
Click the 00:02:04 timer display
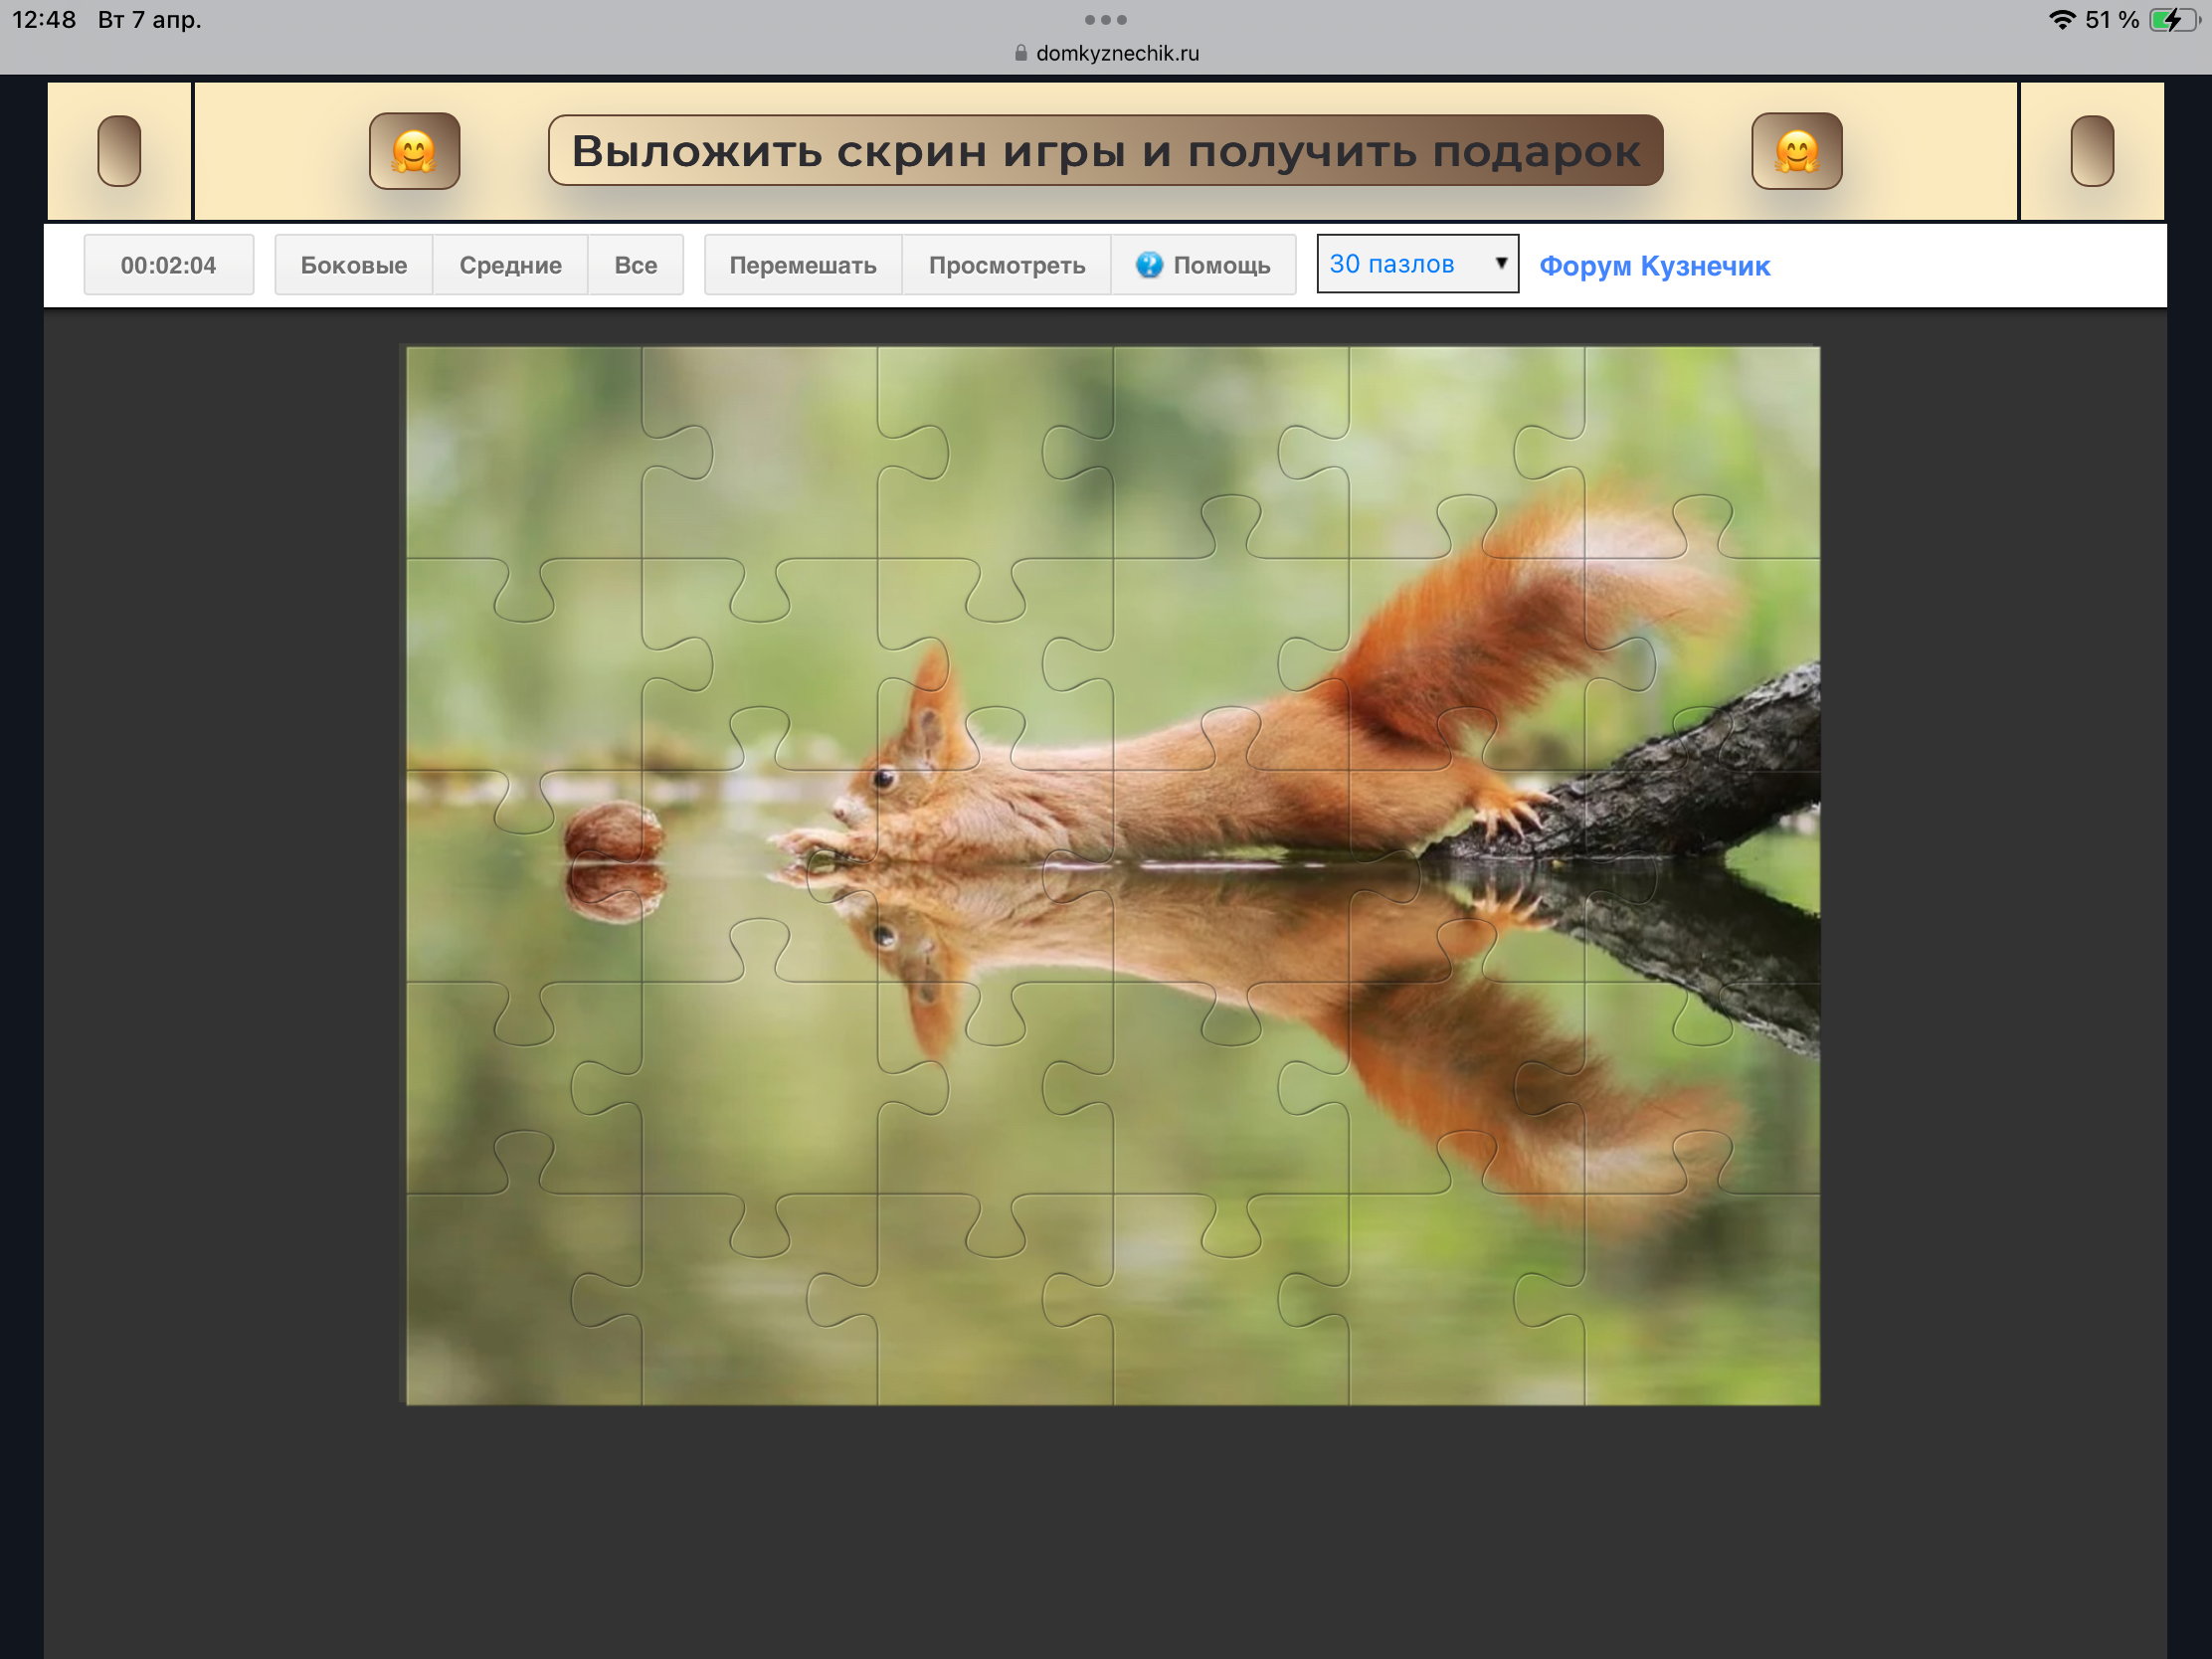[x=168, y=265]
